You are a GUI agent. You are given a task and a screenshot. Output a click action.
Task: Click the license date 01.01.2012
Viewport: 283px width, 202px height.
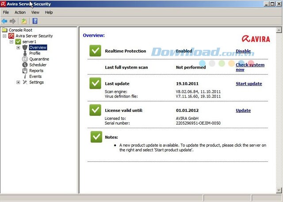click(187, 111)
